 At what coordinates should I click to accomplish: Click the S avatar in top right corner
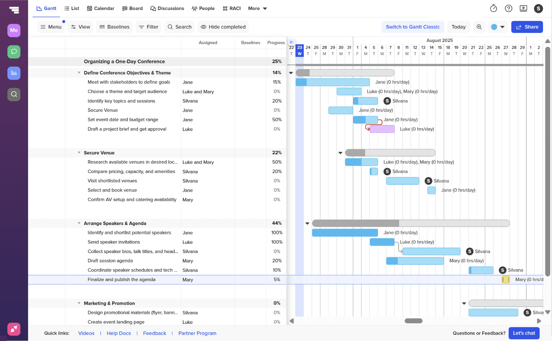point(538,8)
